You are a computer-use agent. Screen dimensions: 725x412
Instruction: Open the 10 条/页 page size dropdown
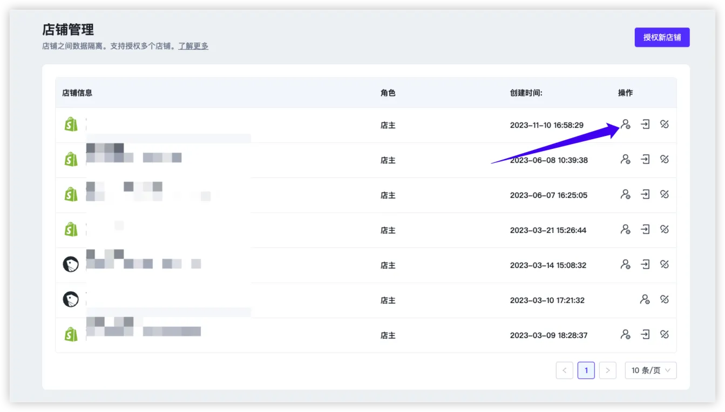pyautogui.click(x=651, y=370)
